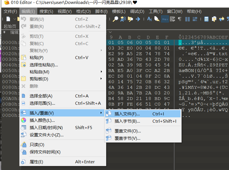Click 设置文件大小(Z)... menu entry
229x170 pixels.
coord(47,135)
